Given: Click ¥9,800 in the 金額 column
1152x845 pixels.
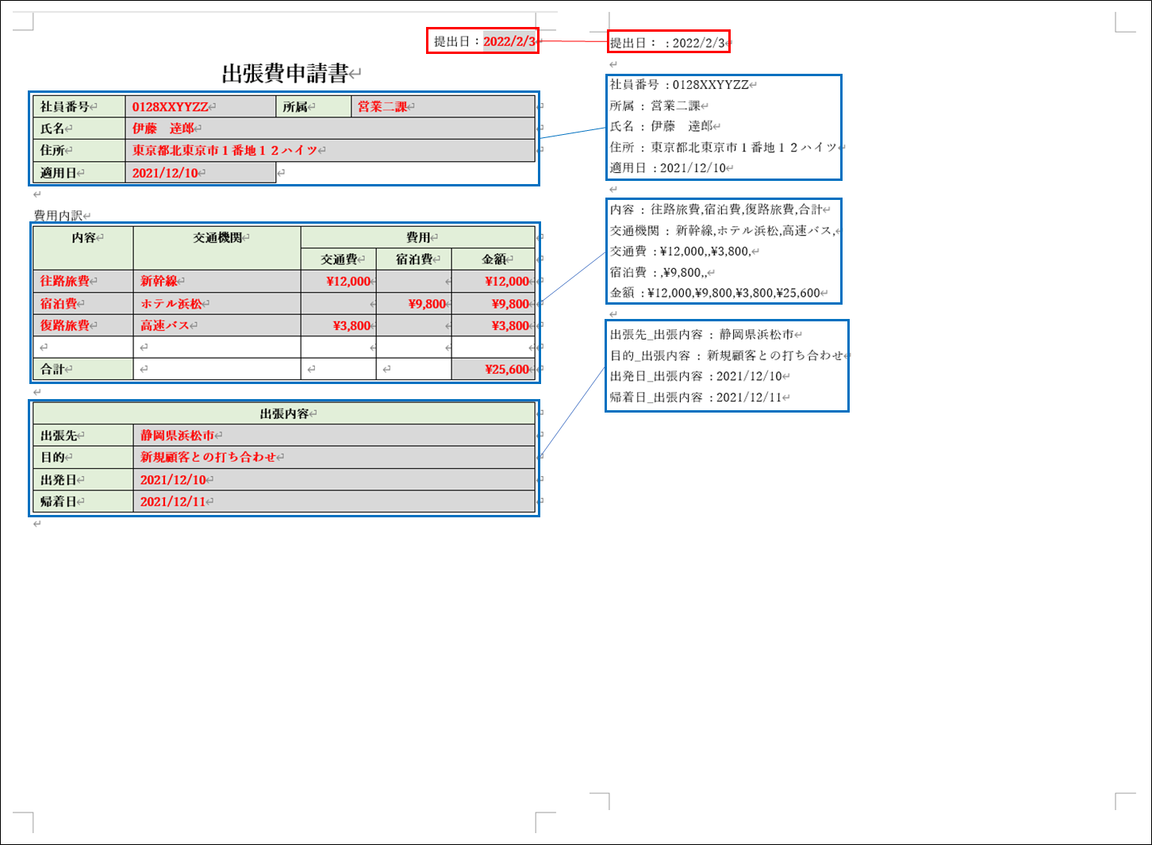Looking at the screenshot, I should pyautogui.click(x=493, y=303).
